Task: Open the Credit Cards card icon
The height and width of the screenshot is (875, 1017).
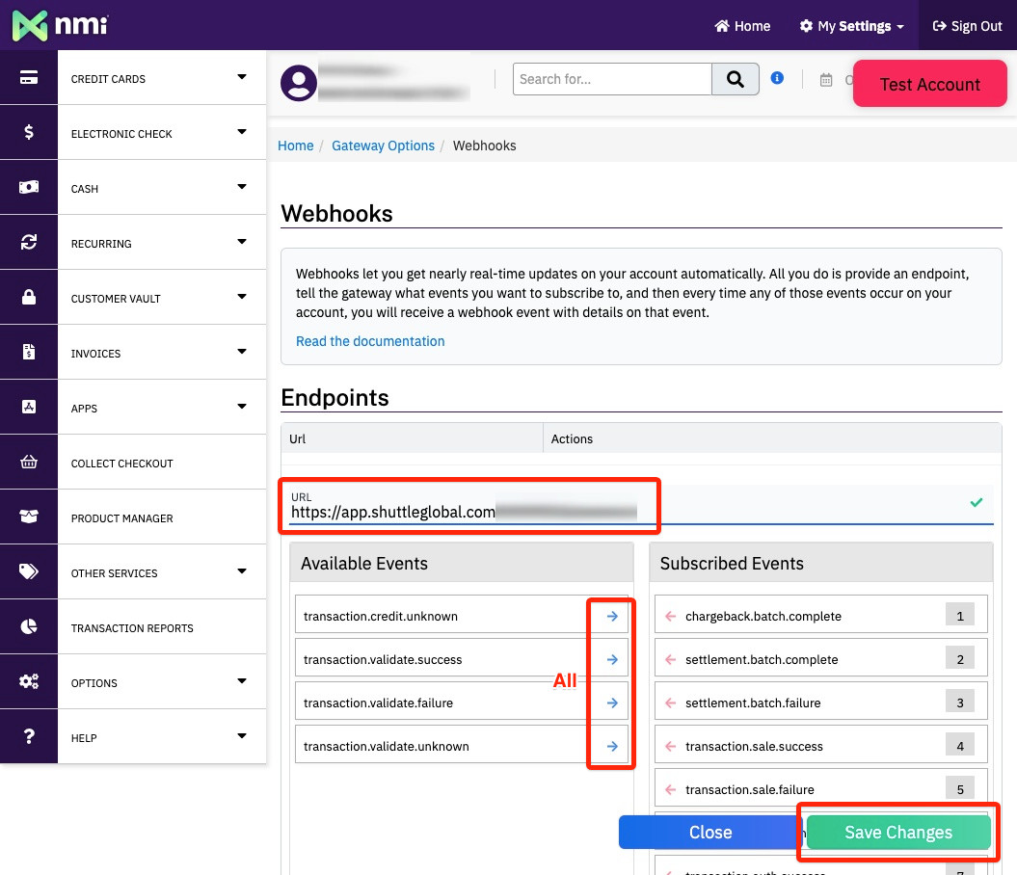Action: (x=29, y=78)
